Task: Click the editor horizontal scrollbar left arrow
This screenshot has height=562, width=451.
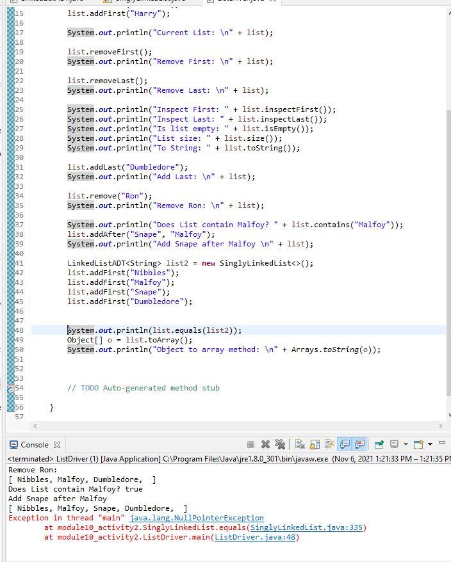Action: pyautogui.click(x=35, y=426)
